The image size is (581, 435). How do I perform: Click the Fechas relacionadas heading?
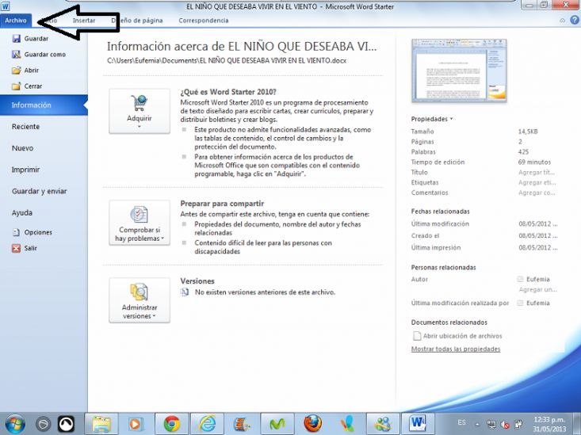click(x=440, y=212)
